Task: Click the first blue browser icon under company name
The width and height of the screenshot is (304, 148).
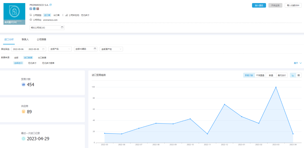Action: tap(31, 9)
